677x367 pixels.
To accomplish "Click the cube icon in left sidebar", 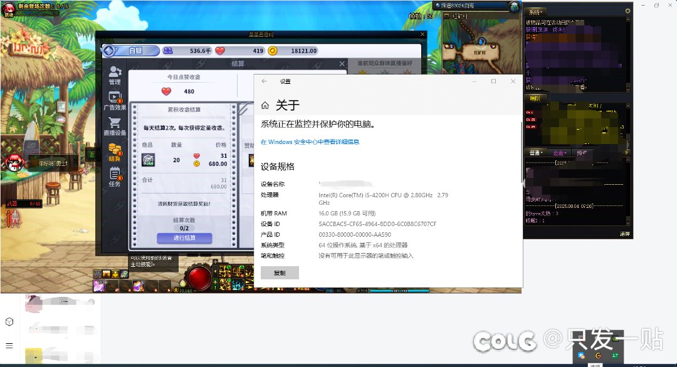I will coord(9,322).
